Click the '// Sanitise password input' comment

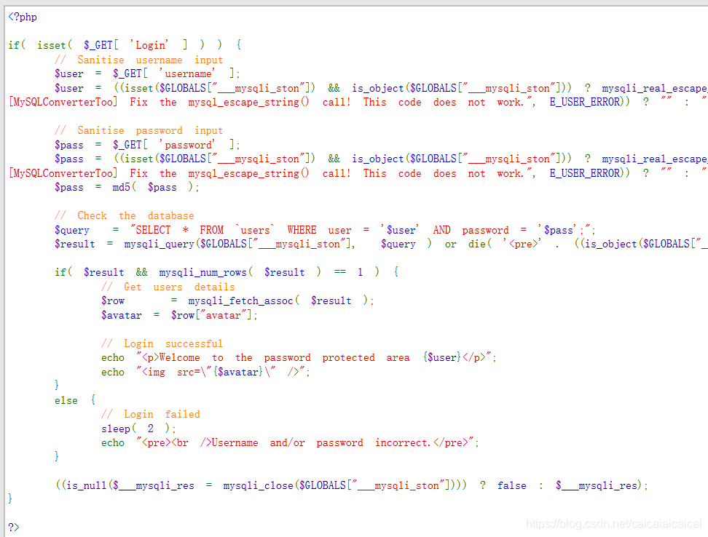[x=138, y=130]
